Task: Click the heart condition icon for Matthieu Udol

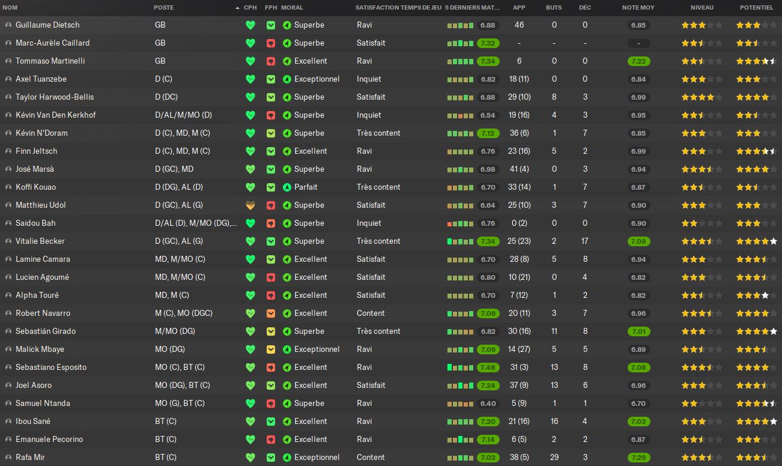Action: 250,205
